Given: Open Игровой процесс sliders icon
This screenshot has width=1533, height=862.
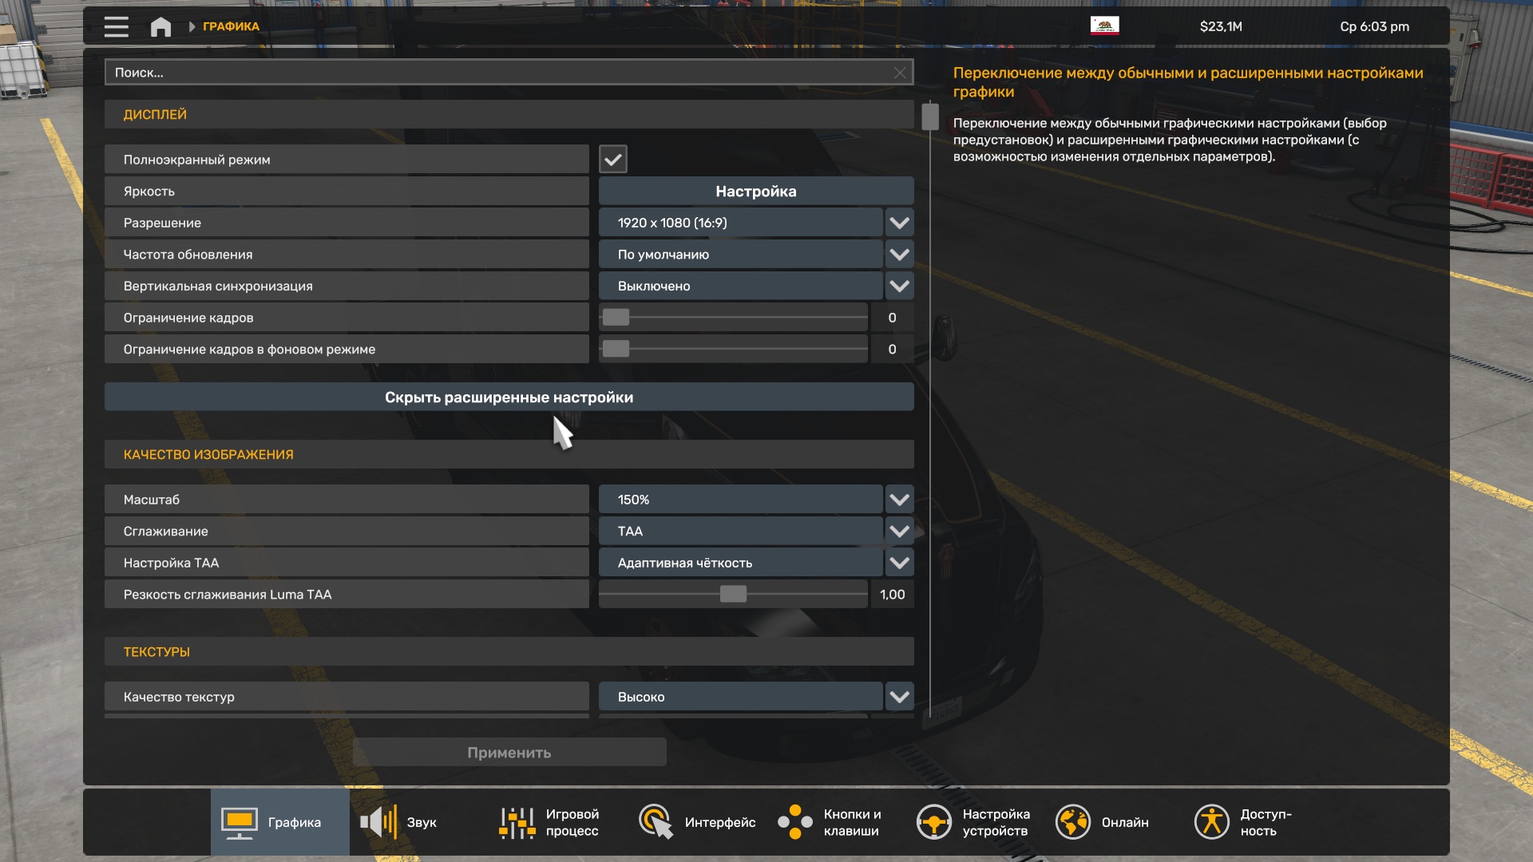Looking at the screenshot, I should [517, 822].
